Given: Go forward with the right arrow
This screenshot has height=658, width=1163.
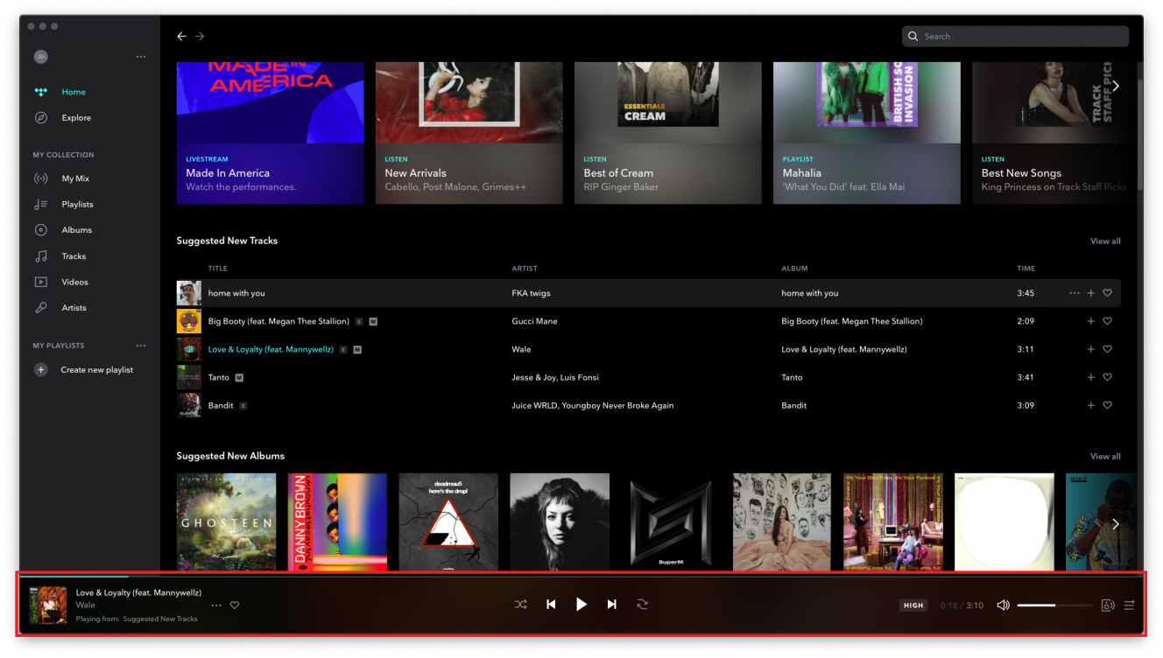Looking at the screenshot, I should coord(200,36).
